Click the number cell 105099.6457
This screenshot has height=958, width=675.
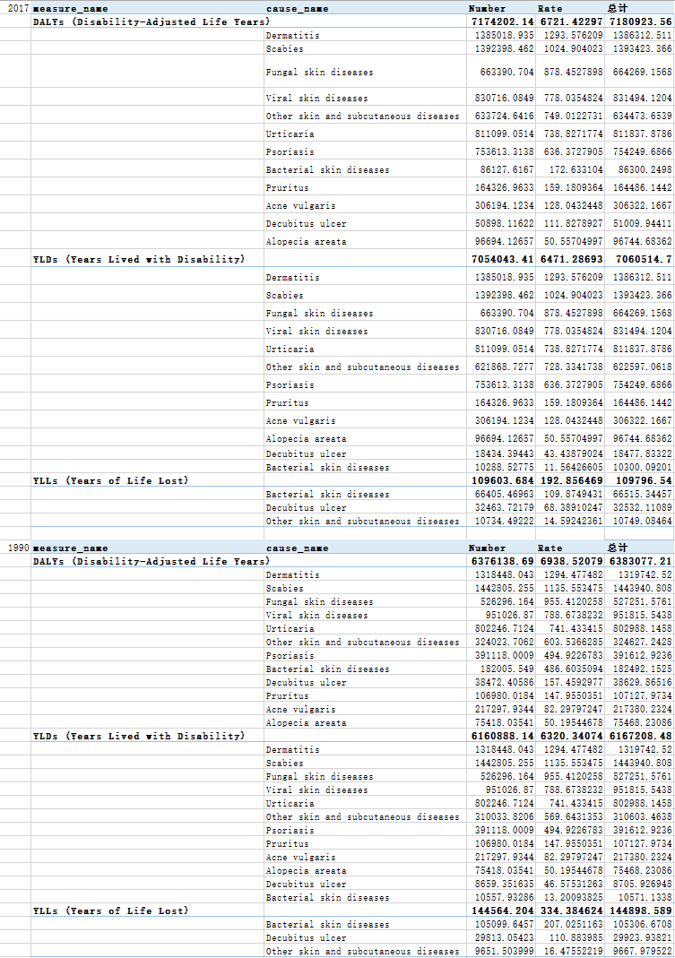(504, 925)
